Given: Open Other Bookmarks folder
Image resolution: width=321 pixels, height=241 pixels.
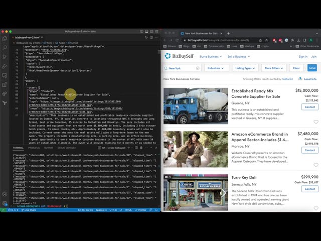Looking at the screenshot, I should coord(307,46).
